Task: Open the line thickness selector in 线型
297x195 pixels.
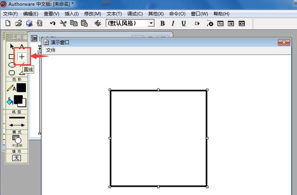Action: point(17,117)
